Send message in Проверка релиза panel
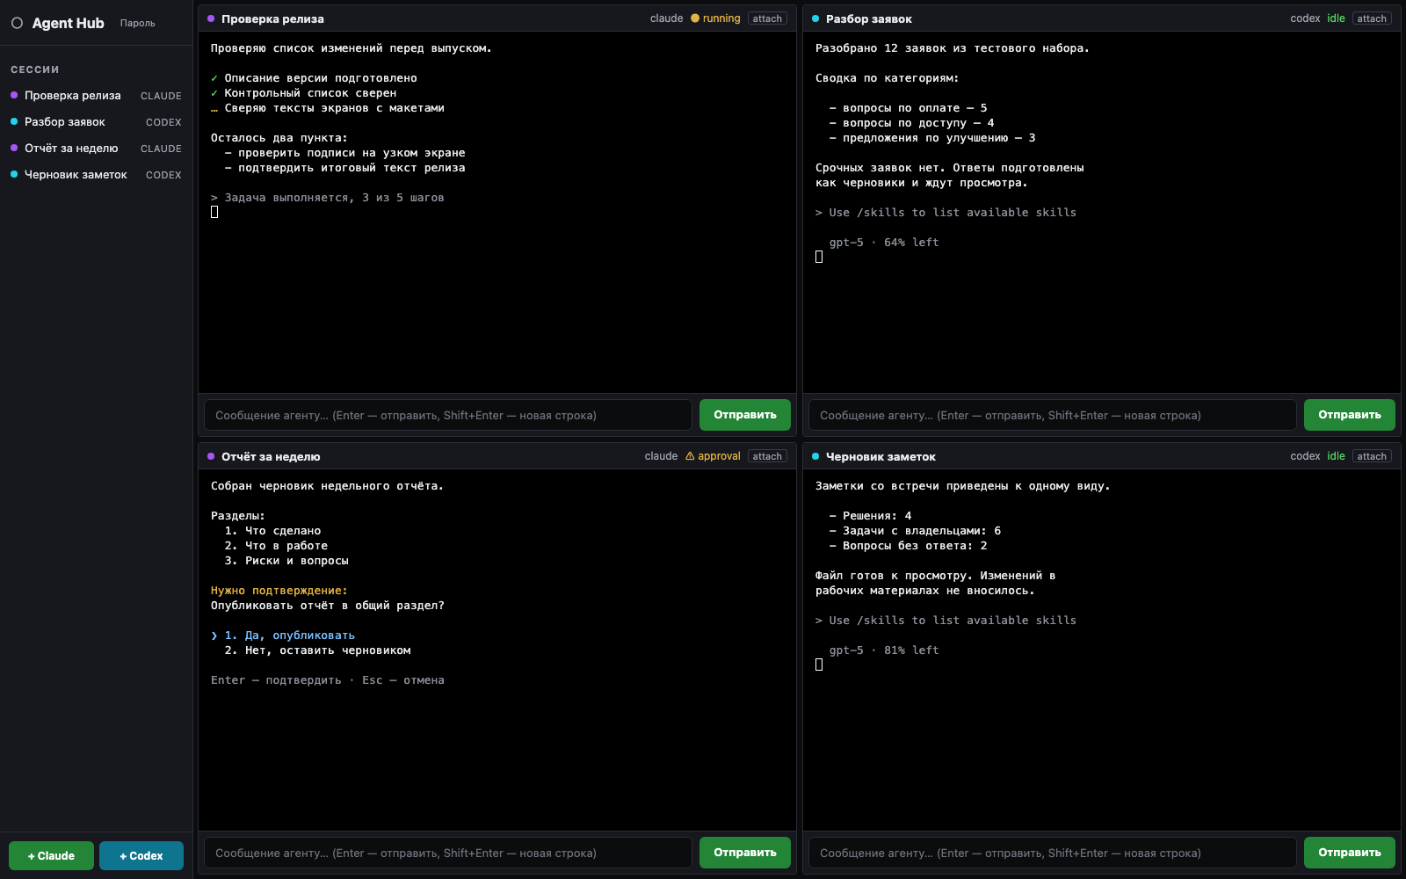The width and height of the screenshot is (1406, 879). click(x=745, y=415)
